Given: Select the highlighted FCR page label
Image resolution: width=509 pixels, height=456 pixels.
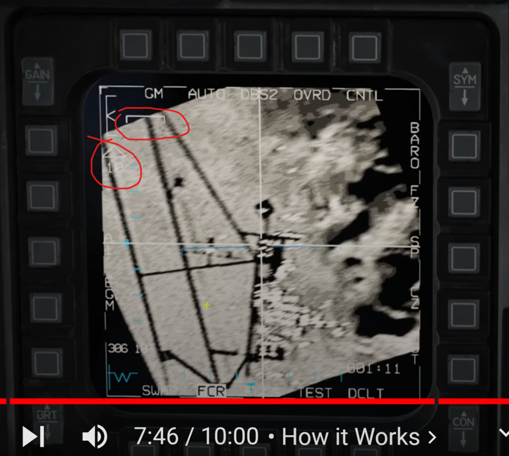Looking at the screenshot, I should click(x=211, y=392).
